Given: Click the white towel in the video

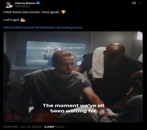Looking at the screenshot, I should point(98,63).
